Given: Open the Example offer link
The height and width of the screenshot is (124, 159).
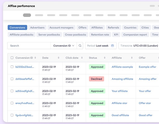Looking at the screenshot, I should point(148,67).
